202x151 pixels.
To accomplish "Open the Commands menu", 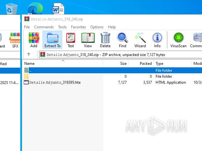I will 44,27.
